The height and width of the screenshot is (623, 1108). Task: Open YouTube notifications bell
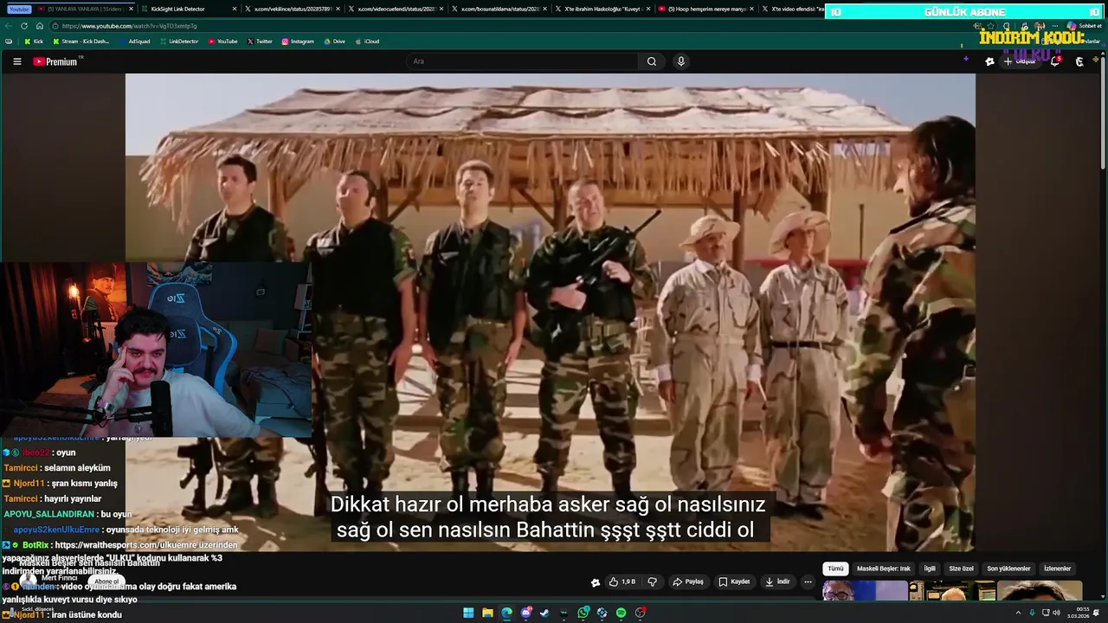(1055, 61)
